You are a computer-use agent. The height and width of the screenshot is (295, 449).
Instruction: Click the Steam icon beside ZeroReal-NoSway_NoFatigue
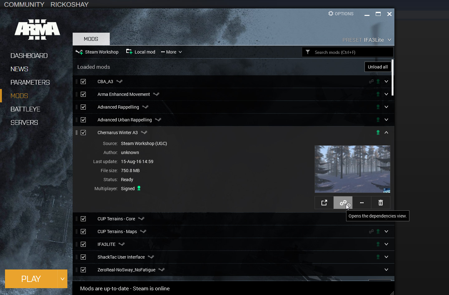162,270
